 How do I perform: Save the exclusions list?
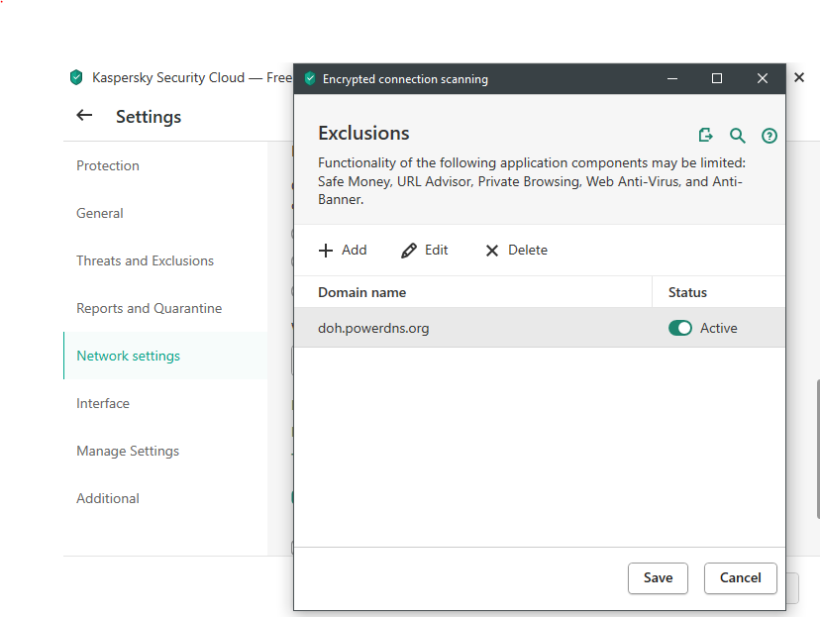coord(658,578)
